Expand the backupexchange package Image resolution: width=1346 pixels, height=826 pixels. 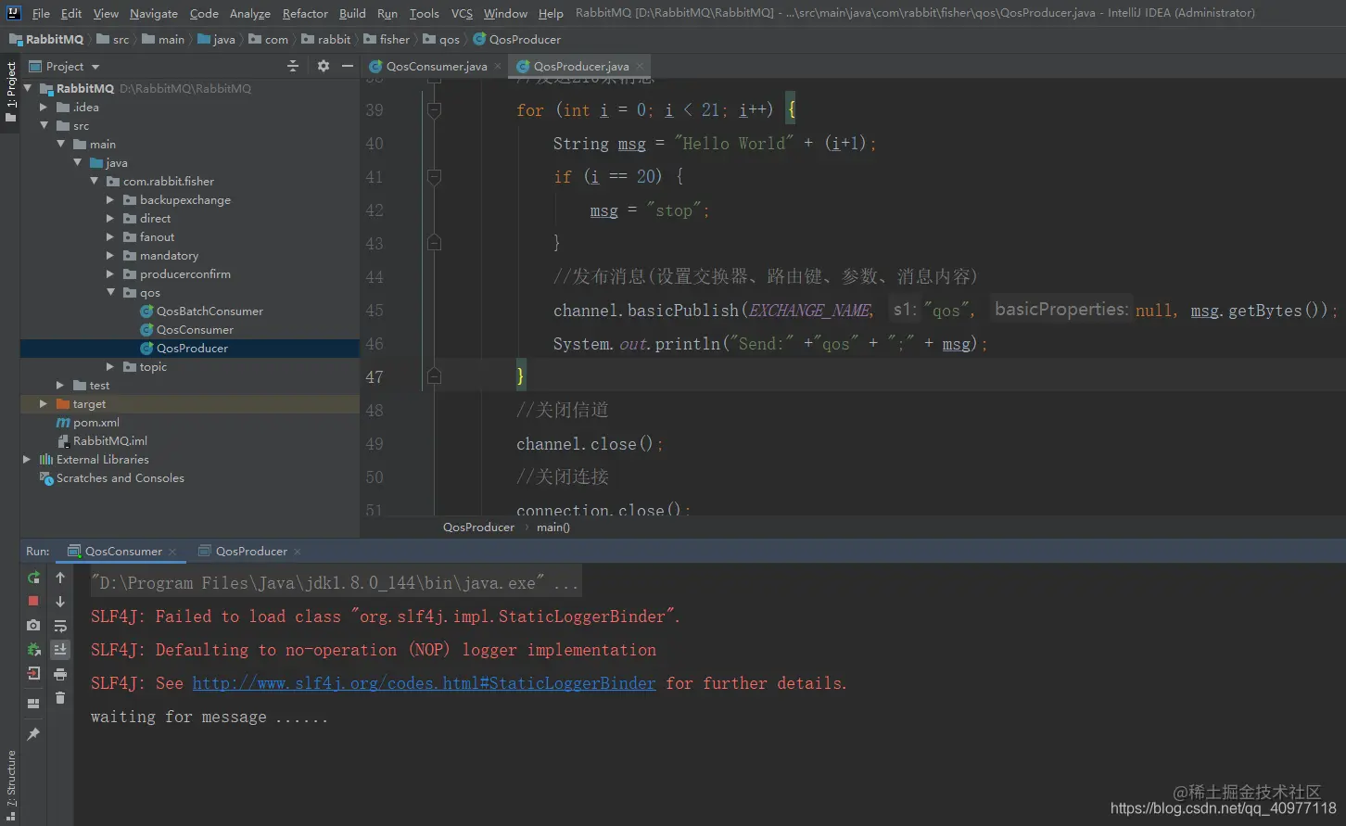point(110,199)
